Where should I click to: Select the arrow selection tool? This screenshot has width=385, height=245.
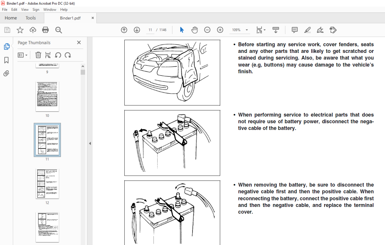pyautogui.click(x=182, y=30)
